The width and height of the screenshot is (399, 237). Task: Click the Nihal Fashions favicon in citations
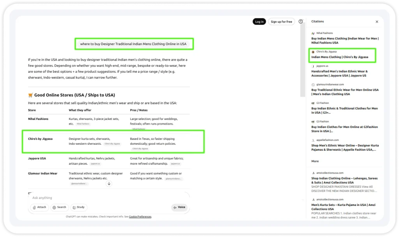(x=313, y=33)
